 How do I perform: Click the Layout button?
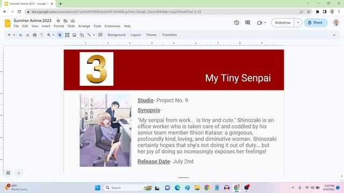[x=135, y=35]
